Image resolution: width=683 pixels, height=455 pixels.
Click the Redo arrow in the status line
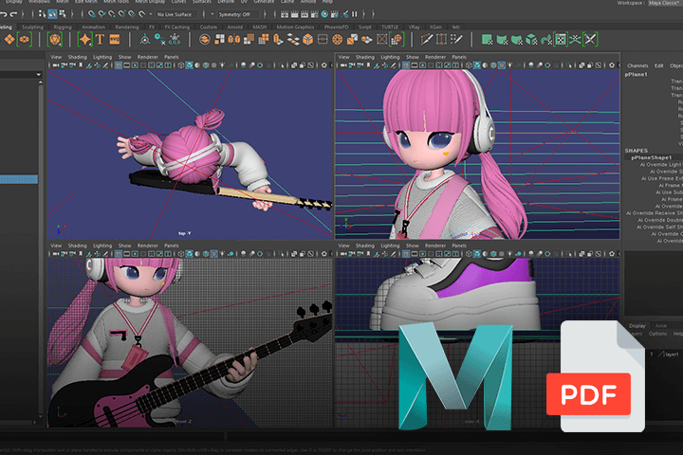[14, 14]
